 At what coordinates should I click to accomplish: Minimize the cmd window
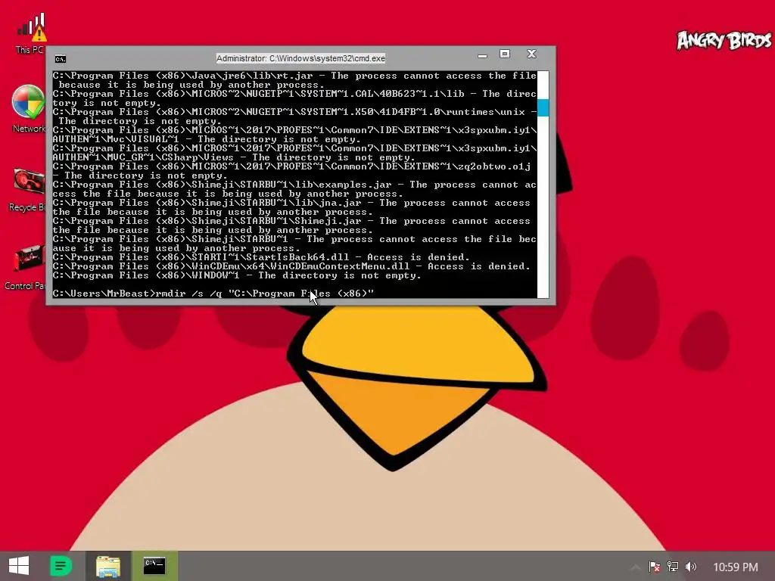click(482, 54)
